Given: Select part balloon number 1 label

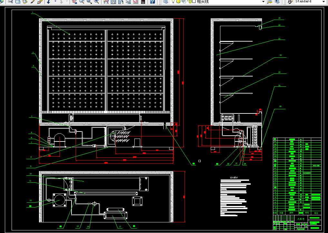Looking at the screenshot, I should (33, 12).
